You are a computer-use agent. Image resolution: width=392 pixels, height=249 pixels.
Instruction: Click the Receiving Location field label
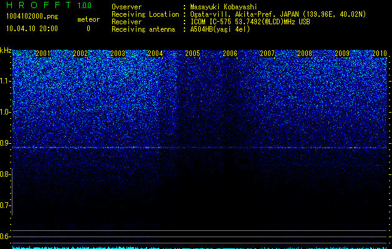pyautogui.click(x=145, y=14)
